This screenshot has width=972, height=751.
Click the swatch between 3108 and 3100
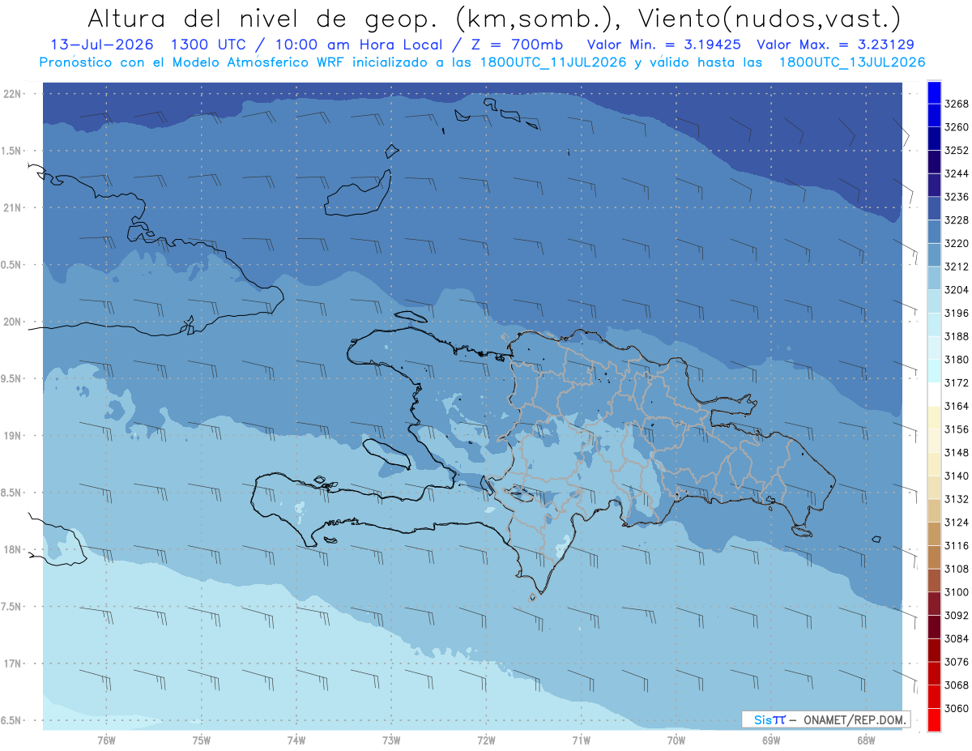pyautogui.click(x=934, y=580)
